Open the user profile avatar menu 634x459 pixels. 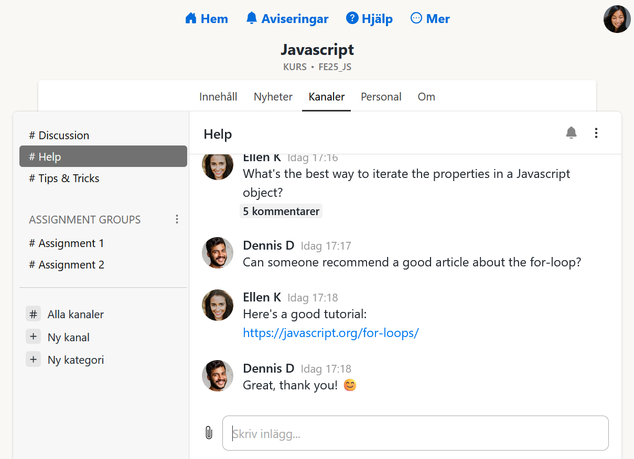pyautogui.click(x=617, y=19)
